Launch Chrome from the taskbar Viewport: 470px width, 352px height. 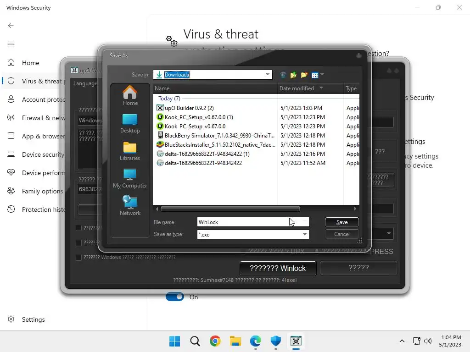(215, 341)
